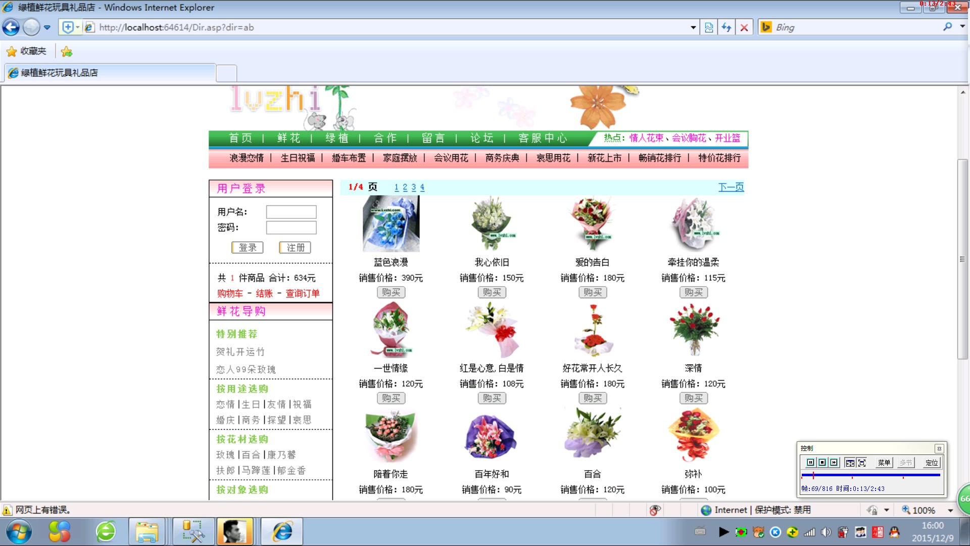Click the 注册 register button
The image size is (970, 546).
coord(296,248)
